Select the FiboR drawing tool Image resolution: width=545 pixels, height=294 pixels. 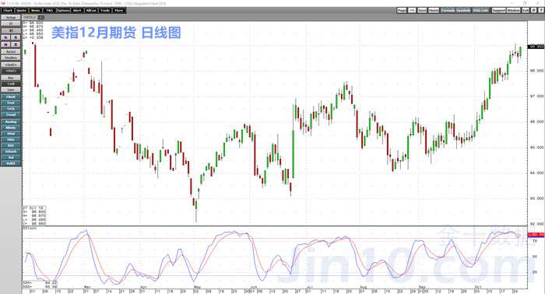[x=11, y=97]
